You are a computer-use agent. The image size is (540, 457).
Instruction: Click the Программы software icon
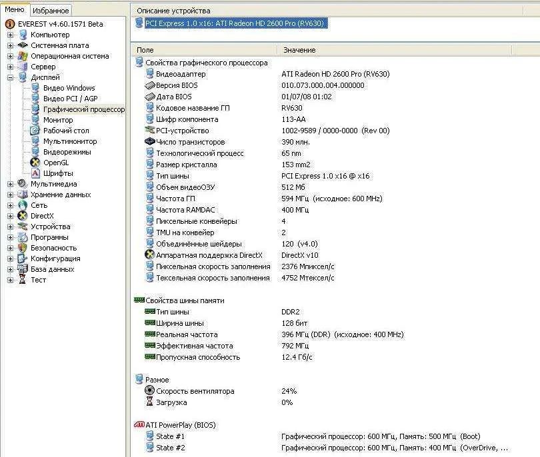click(x=23, y=237)
